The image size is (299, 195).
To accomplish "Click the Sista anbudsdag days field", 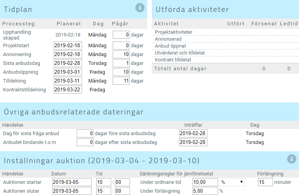I will click(121, 63).
